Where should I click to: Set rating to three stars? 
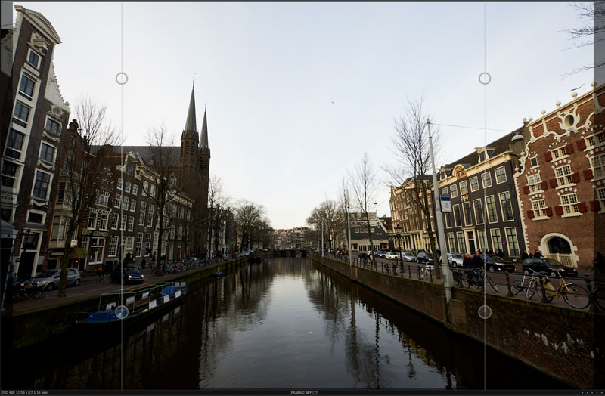click(592, 392)
